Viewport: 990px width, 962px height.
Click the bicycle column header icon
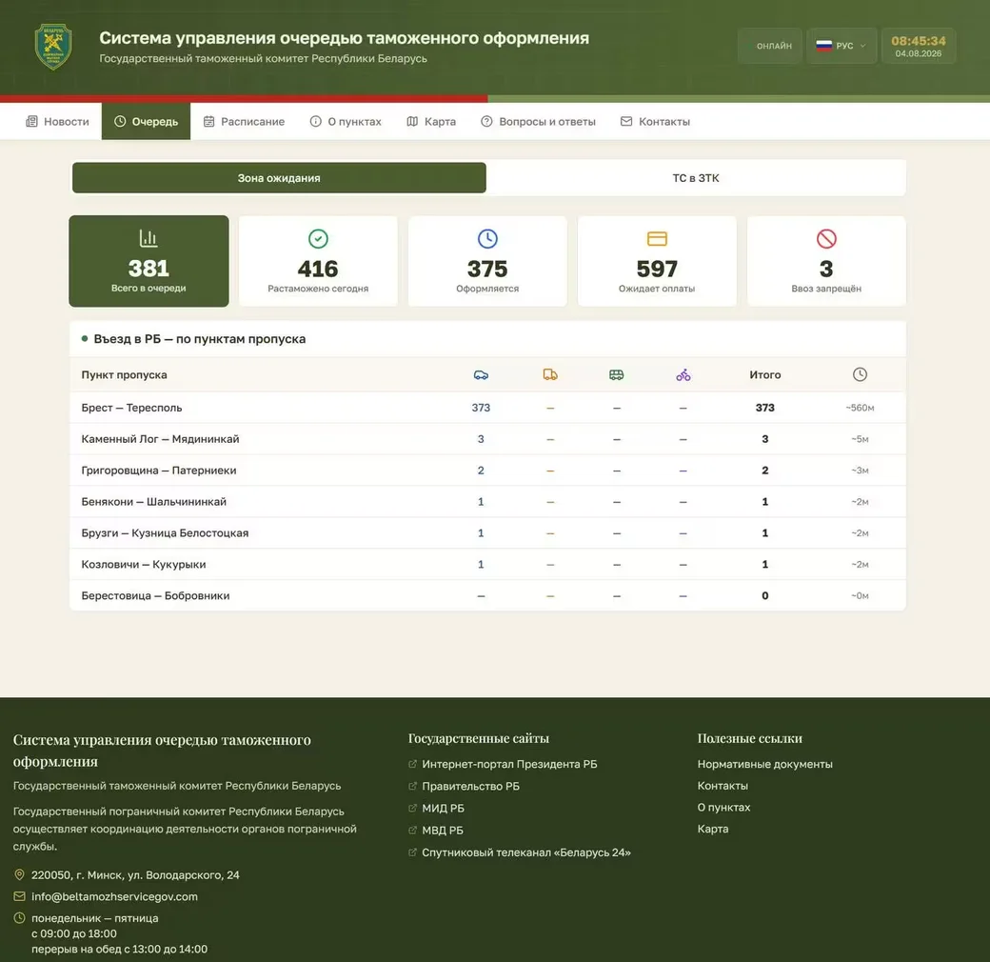click(683, 375)
